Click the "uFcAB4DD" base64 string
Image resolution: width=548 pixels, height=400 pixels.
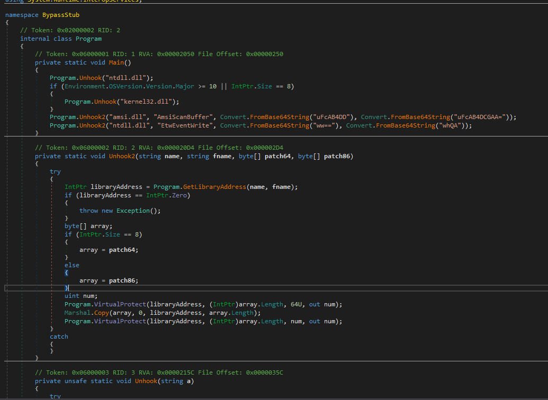click(x=331, y=117)
